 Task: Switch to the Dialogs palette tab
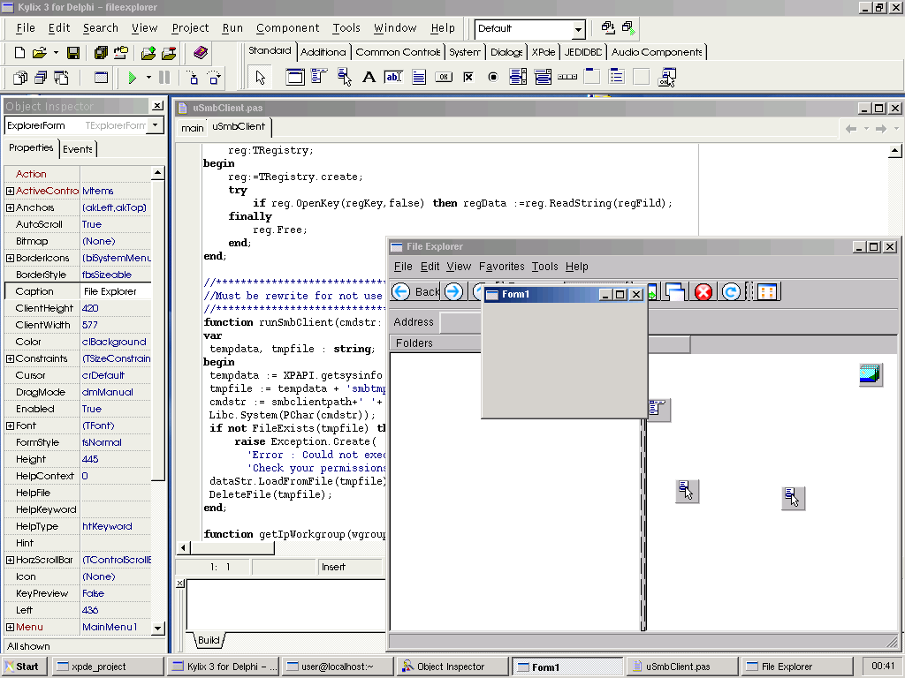pyautogui.click(x=506, y=52)
